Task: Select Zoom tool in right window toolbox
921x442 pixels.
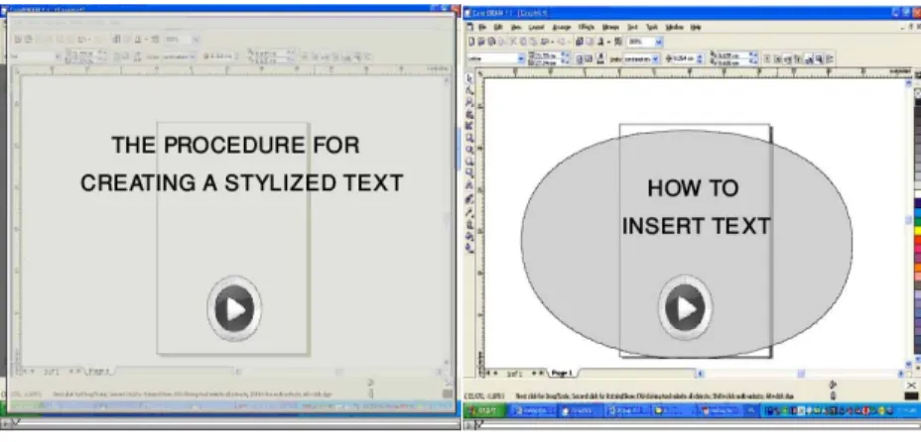Action: [469, 103]
